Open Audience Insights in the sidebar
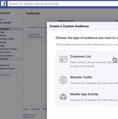This screenshot has width=118, height=119. (7, 39)
